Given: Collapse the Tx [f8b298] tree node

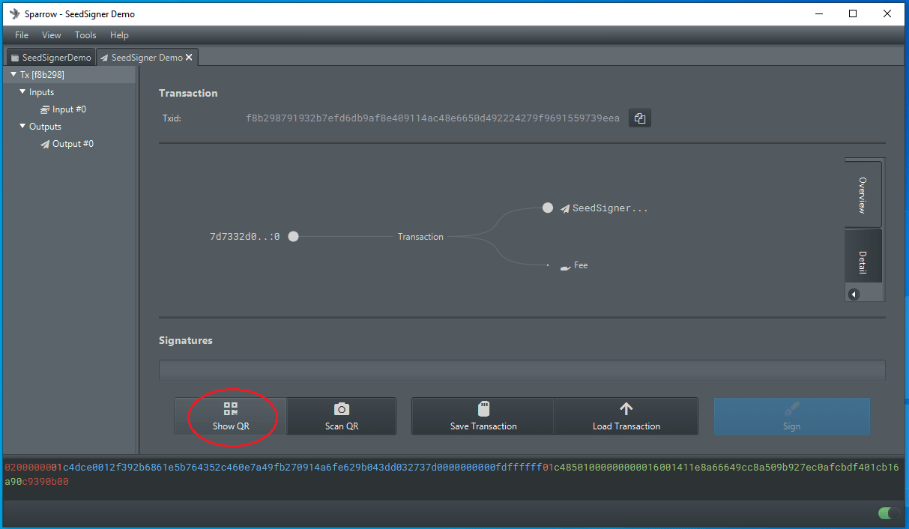Looking at the screenshot, I should click(13, 75).
